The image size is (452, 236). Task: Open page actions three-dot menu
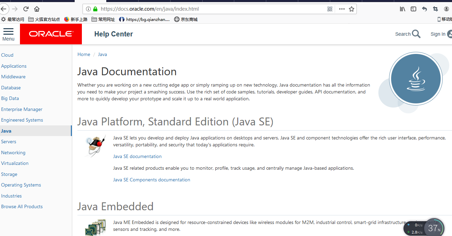tap(342, 9)
